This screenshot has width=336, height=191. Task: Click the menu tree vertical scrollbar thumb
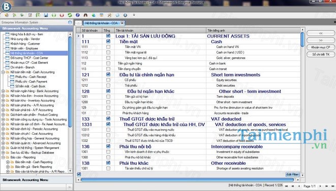click(70, 82)
